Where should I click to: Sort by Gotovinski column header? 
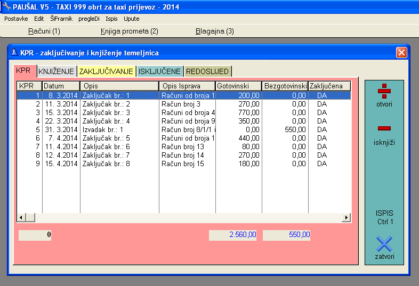point(238,86)
